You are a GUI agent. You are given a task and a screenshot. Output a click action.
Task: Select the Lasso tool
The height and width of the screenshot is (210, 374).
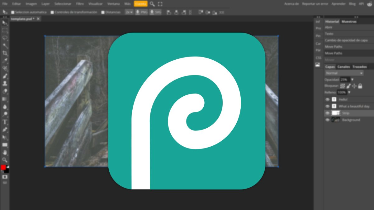[5, 38]
